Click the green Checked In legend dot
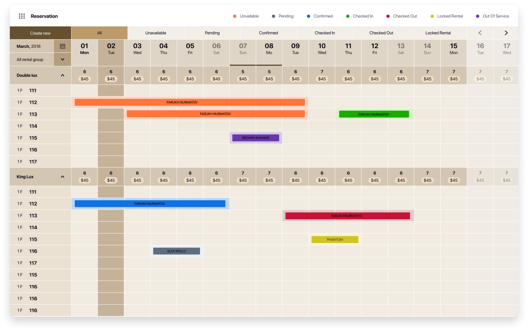This screenshot has height=331, width=528. (x=348, y=16)
